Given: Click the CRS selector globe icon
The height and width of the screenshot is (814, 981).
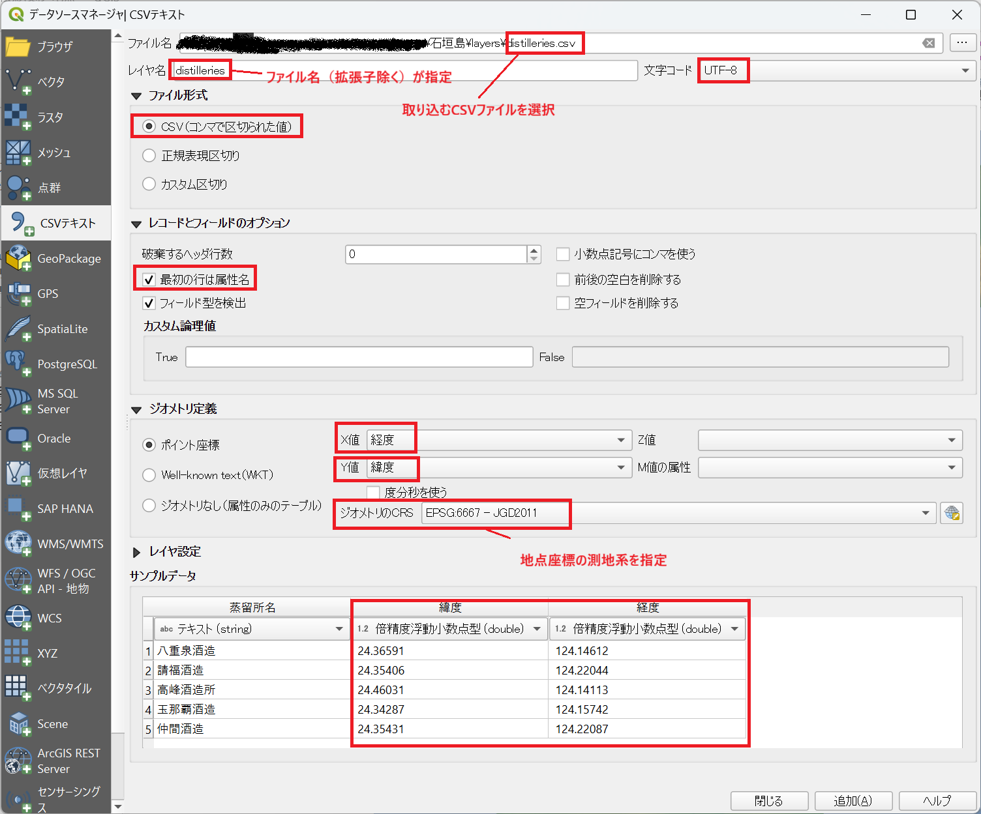Looking at the screenshot, I should click(x=952, y=513).
